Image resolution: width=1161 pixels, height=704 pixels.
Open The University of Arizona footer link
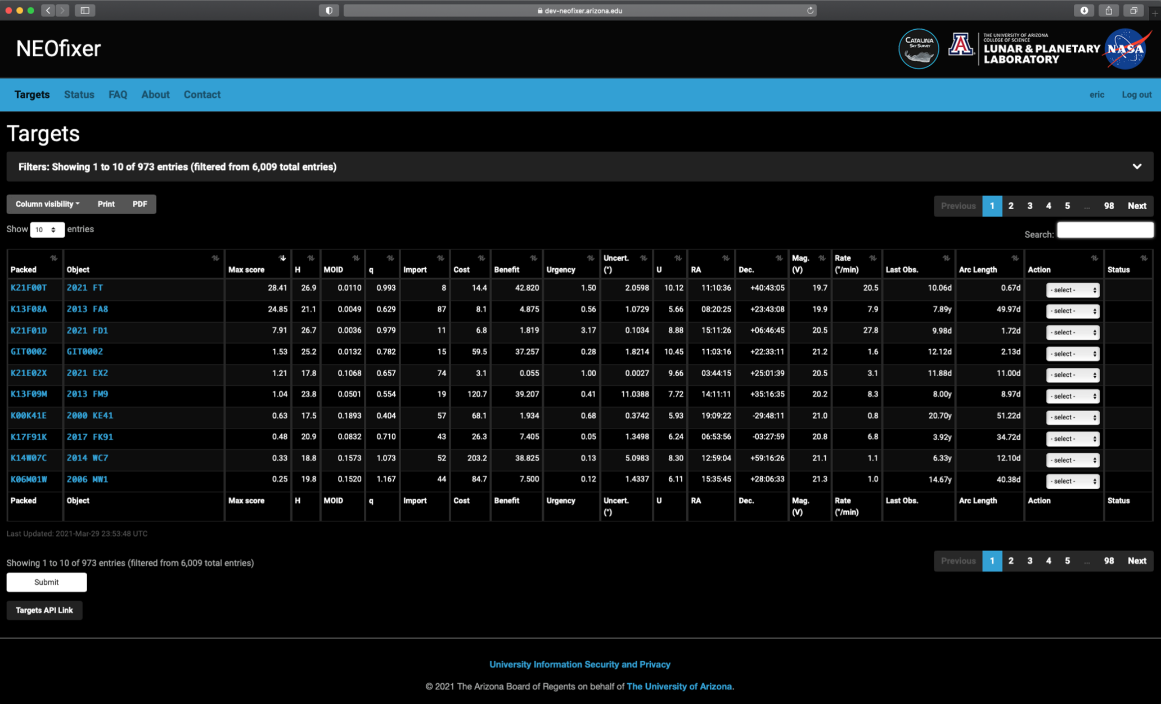[x=679, y=686]
